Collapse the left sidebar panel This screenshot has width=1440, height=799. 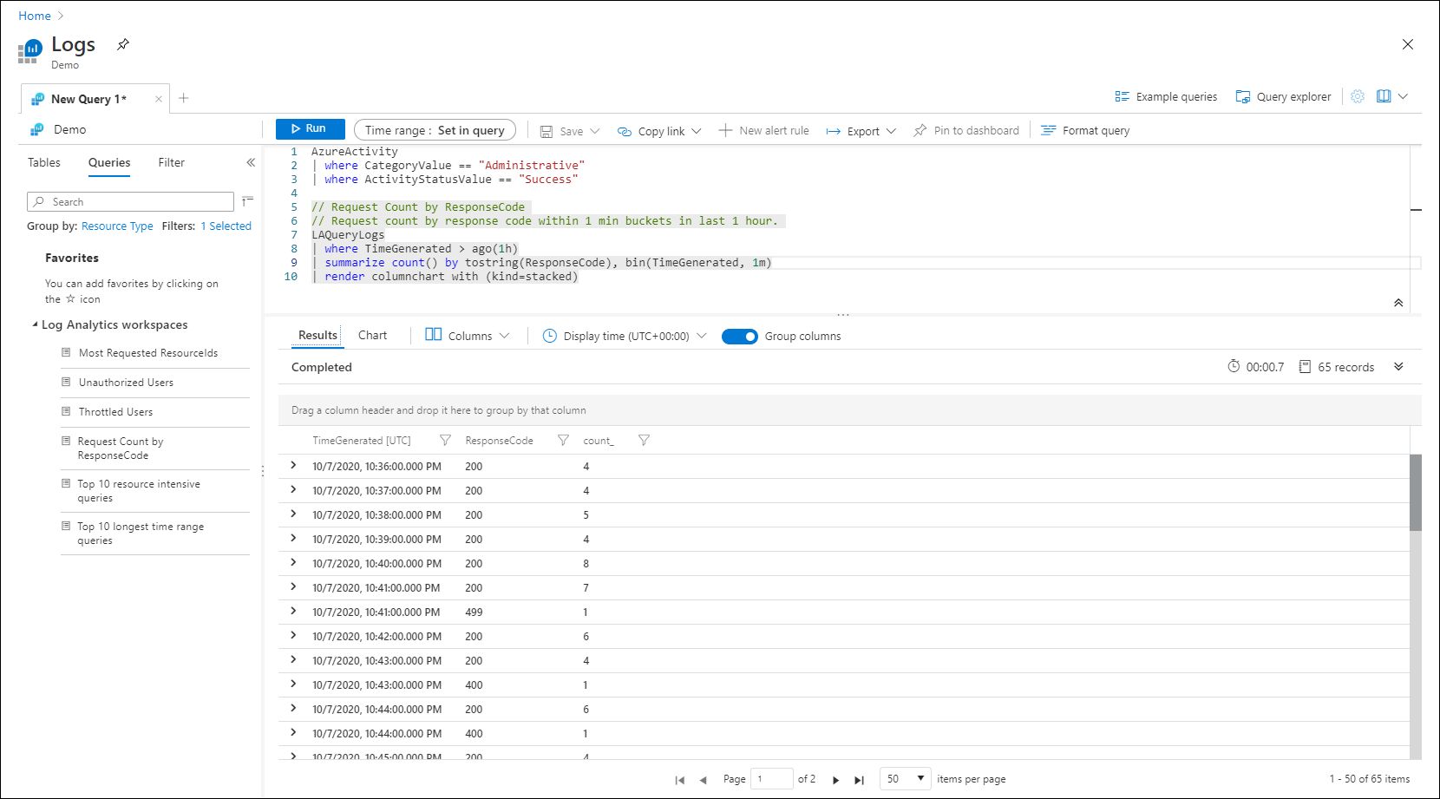251,162
